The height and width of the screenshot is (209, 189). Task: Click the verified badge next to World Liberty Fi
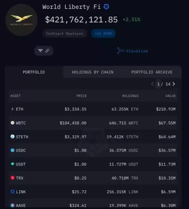(106, 7)
